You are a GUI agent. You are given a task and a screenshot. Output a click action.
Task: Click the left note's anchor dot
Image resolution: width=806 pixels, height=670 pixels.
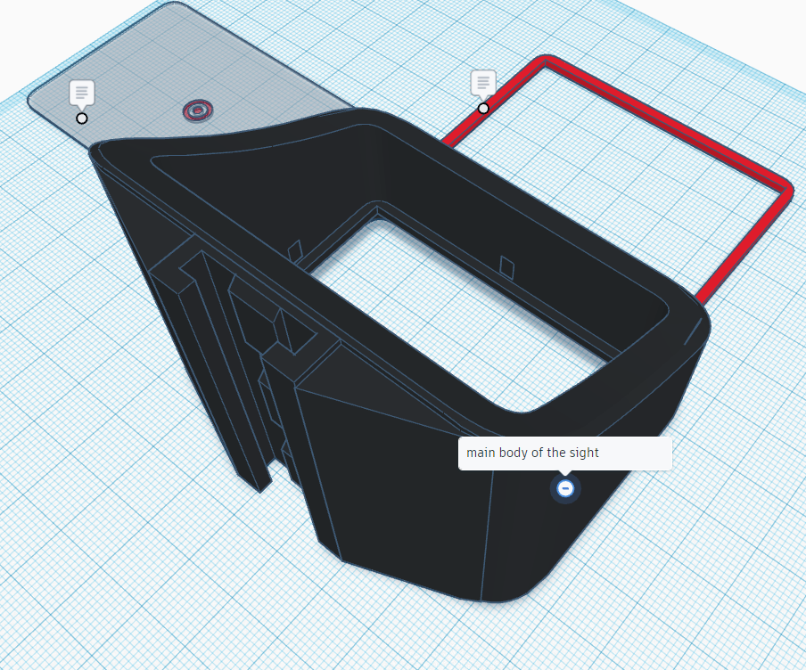(x=81, y=117)
